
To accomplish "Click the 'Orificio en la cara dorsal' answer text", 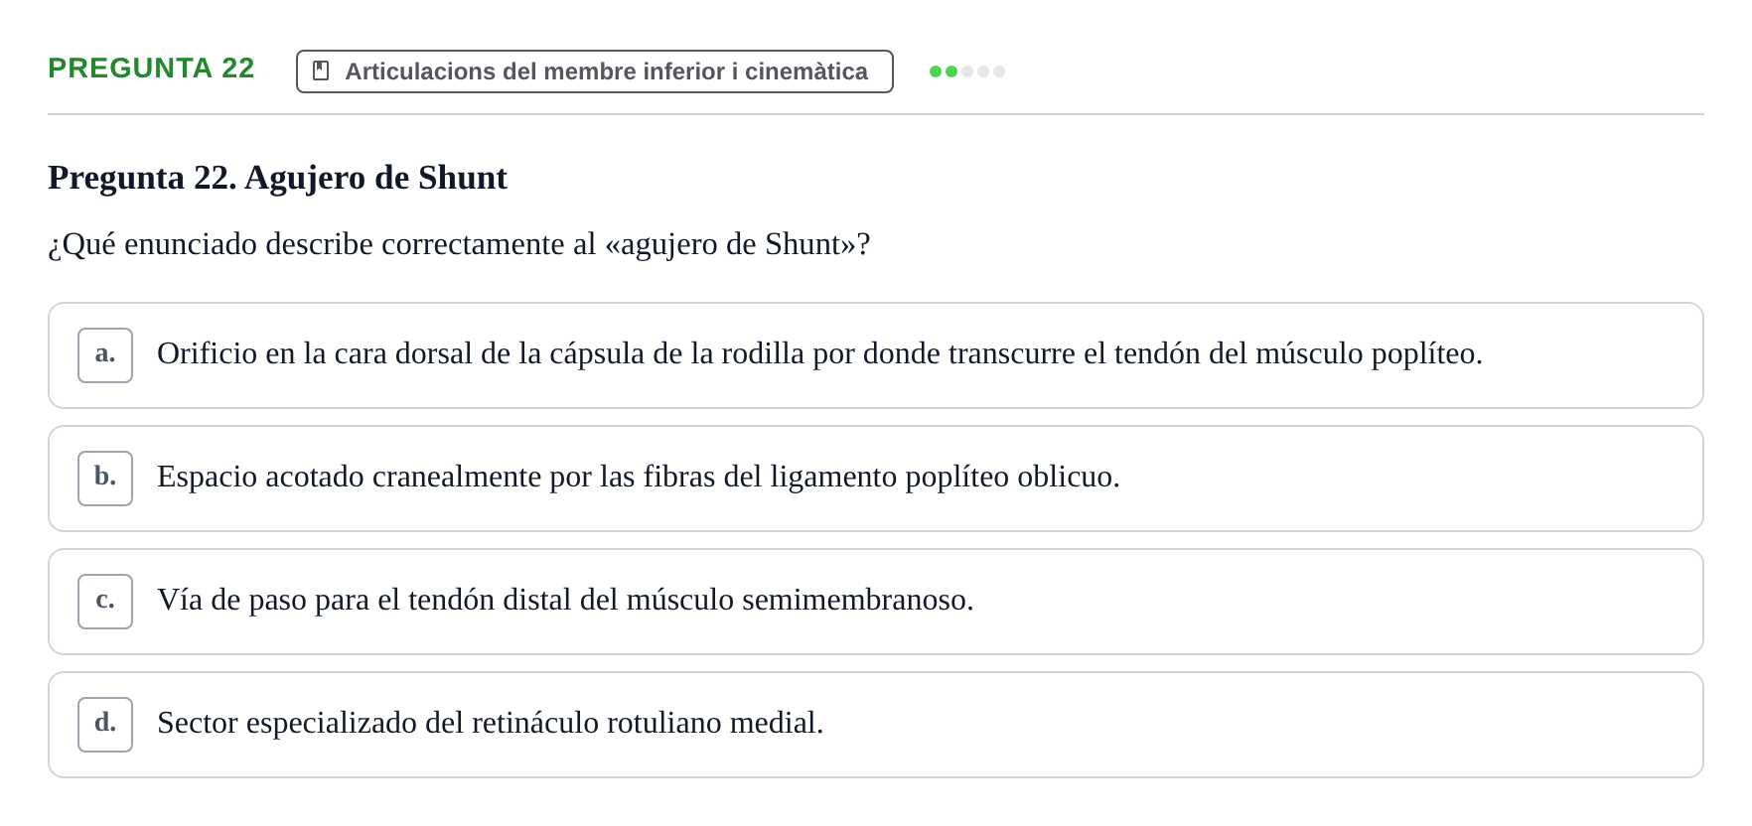I will coord(819,353).
